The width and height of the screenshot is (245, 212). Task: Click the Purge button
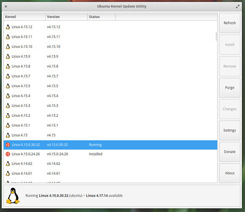coord(230,87)
